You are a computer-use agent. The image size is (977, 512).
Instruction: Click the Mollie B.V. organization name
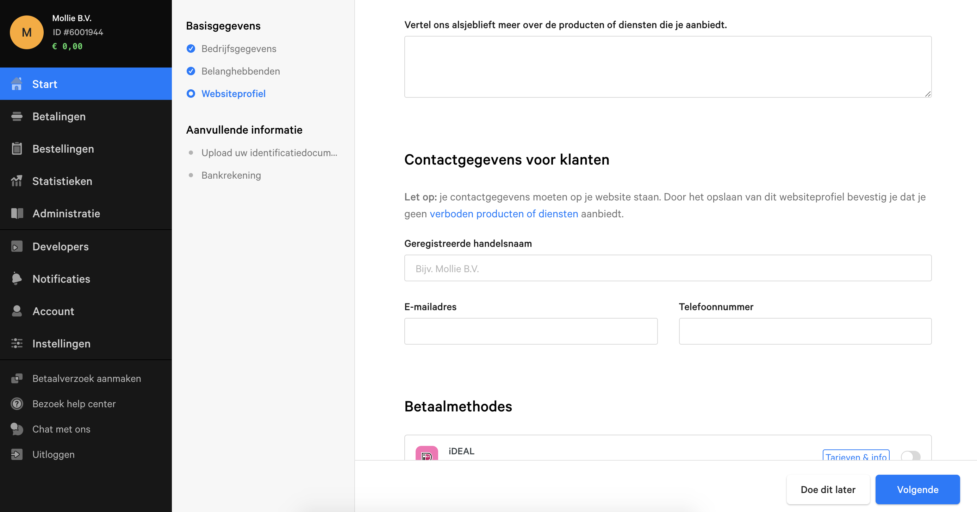tap(72, 18)
